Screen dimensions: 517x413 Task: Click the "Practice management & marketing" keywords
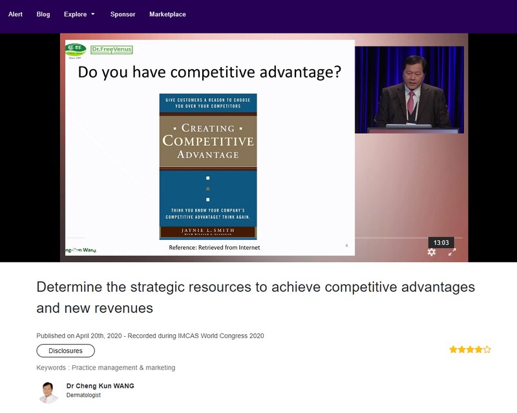[123, 368]
